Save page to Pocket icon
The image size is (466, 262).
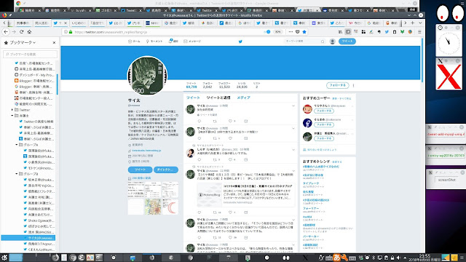[298, 32]
